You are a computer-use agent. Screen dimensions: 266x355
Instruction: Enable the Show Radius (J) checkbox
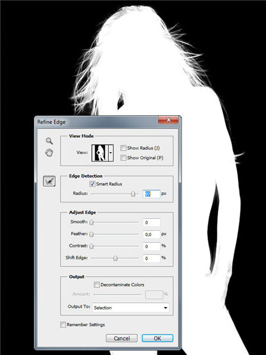pos(124,148)
